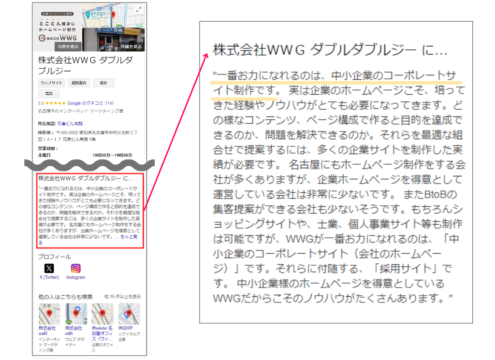Select the ㈱wiwiw 名古屋オフィス map thumbnail
Screen dimensions: 495x360
click(102, 313)
